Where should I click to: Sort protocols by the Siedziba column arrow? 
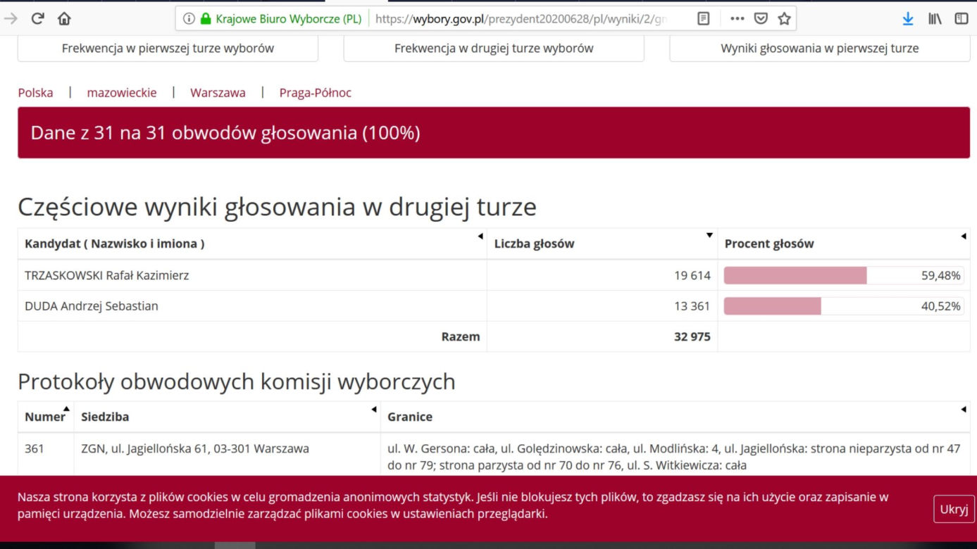tap(373, 409)
